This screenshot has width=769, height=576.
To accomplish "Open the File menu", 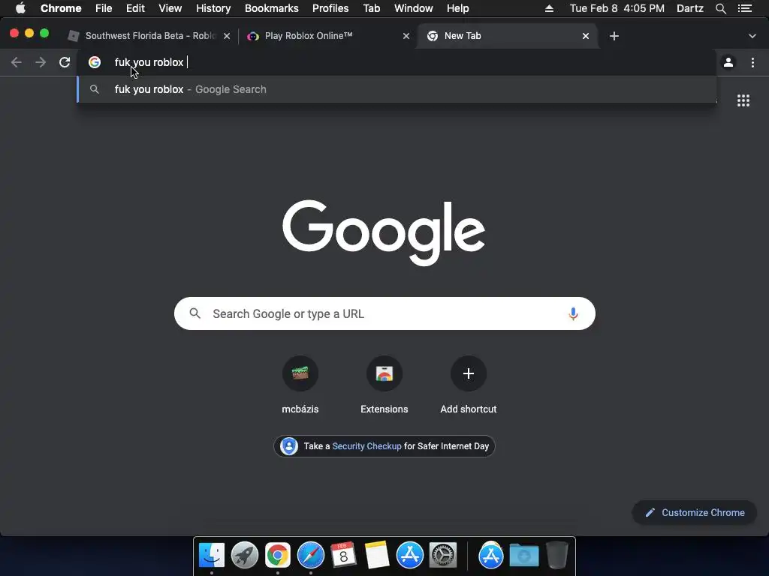I will [x=104, y=8].
